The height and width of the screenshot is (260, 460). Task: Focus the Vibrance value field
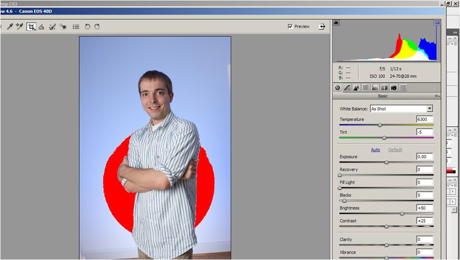pyautogui.click(x=424, y=252)
